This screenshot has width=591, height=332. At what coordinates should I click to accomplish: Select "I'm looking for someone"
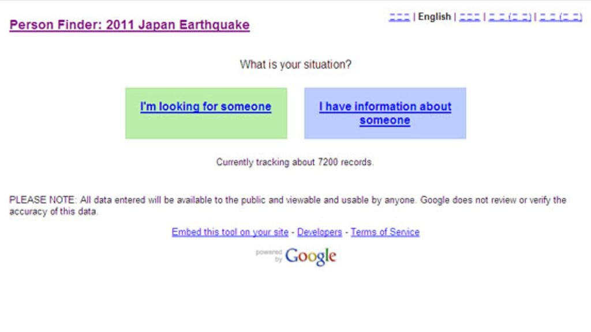tap(205, 107)
